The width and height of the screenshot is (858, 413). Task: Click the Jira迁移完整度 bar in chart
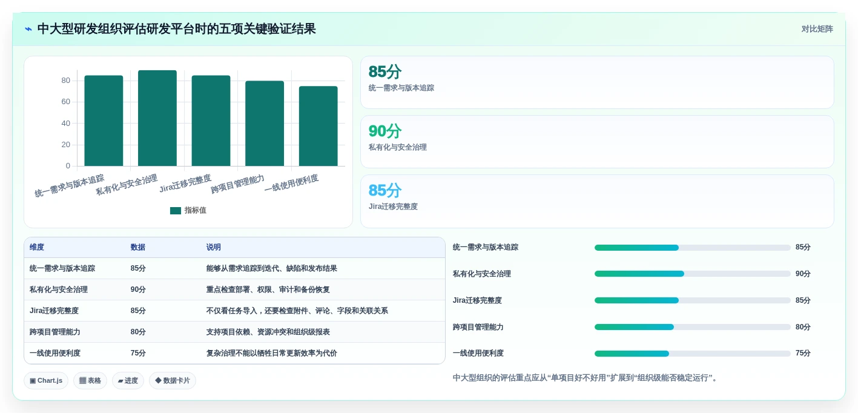coord(211,121)
